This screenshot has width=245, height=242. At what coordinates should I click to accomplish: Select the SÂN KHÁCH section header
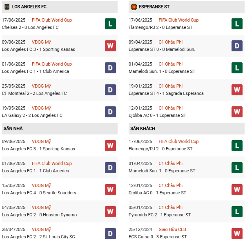coord(143,128)
